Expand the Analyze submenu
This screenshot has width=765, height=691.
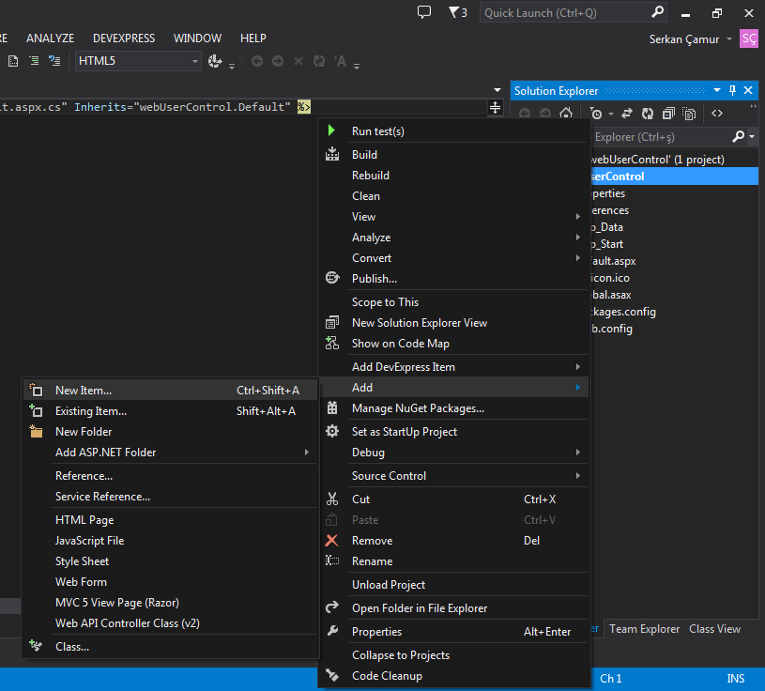click(453, 238)
